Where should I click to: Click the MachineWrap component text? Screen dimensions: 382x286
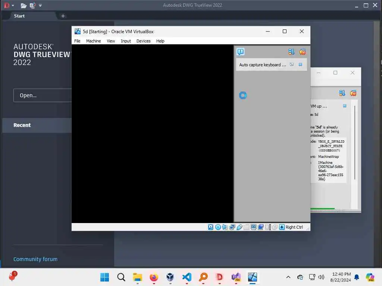[328, 157]
